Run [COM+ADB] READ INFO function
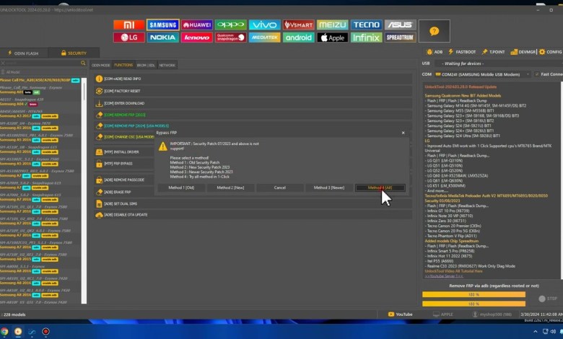The height and width of the screenshot is (339, 563). click(253, 79)
